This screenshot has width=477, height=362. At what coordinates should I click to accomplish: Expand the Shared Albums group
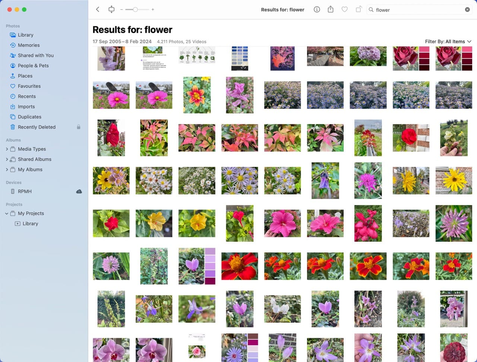[7, 159]
